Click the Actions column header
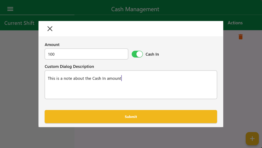 (x=235, y=23)
